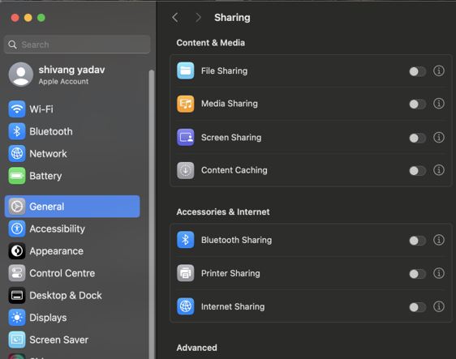This screenshot has width=456, height=359.
Task: Open Wi-Fi settings in the sidebar
Action: [x=72, y=109]
